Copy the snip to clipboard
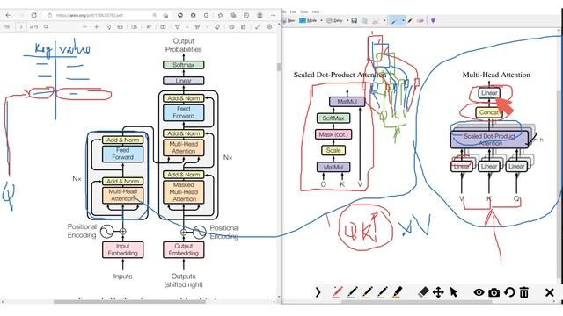Viewport: 563px width, 316px height. 364,20
